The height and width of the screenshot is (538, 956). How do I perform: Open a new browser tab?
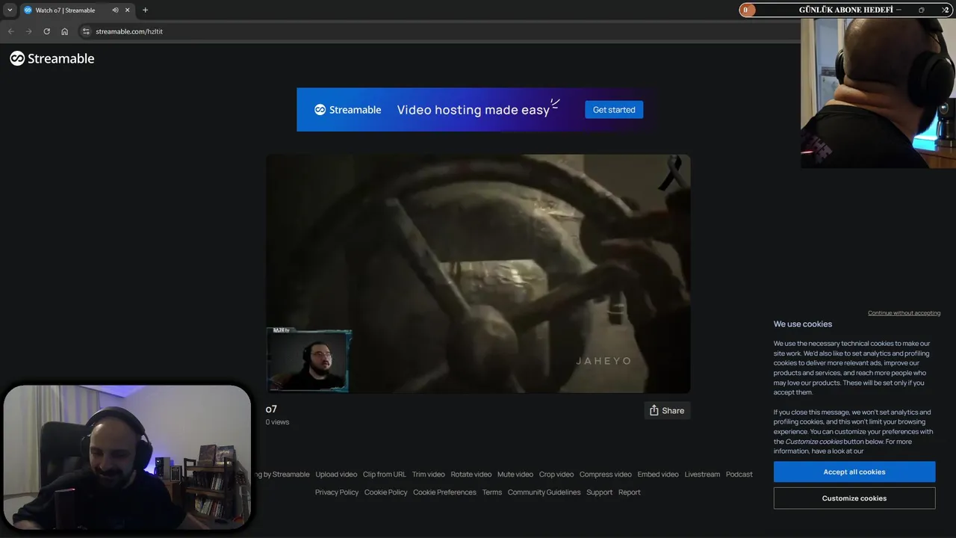click(x=145, y=10)
